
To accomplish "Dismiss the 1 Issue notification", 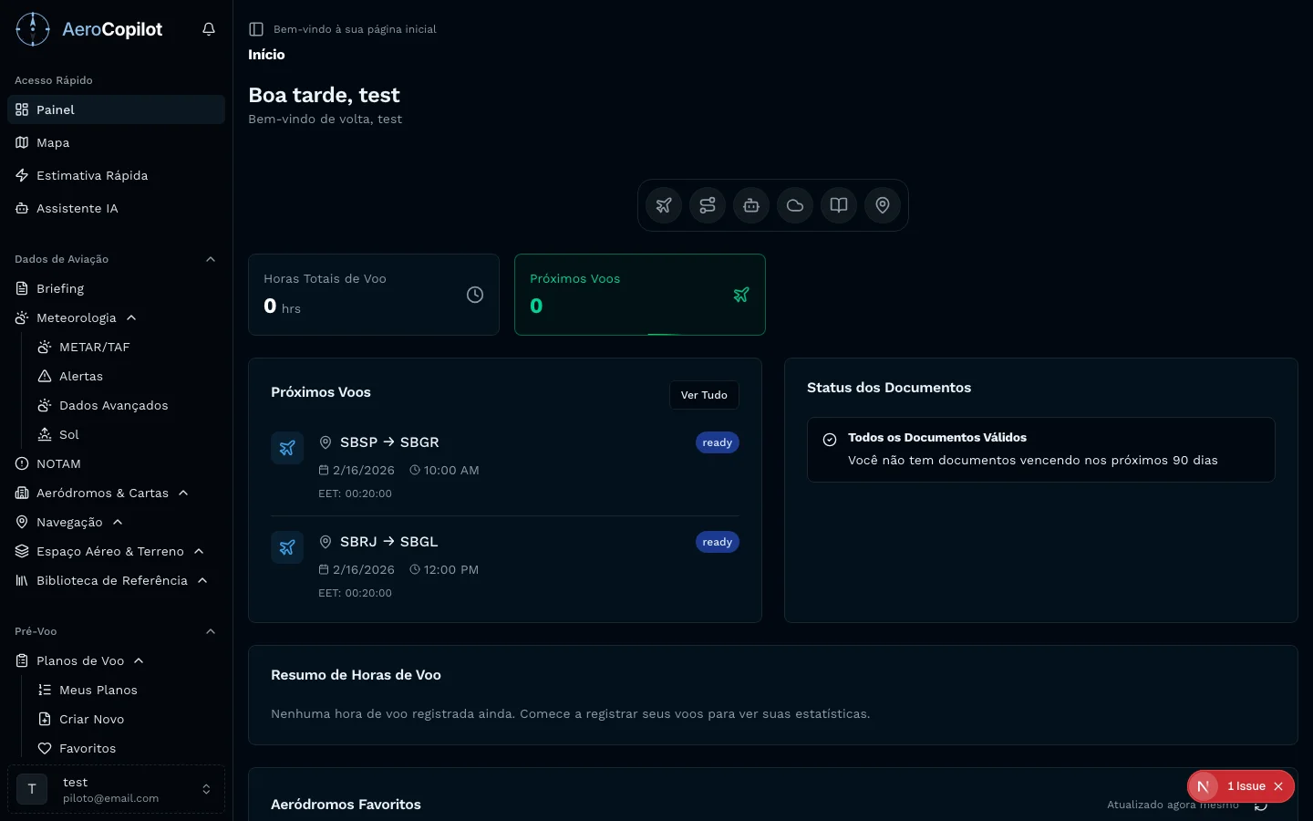I will click(1278, 785).
